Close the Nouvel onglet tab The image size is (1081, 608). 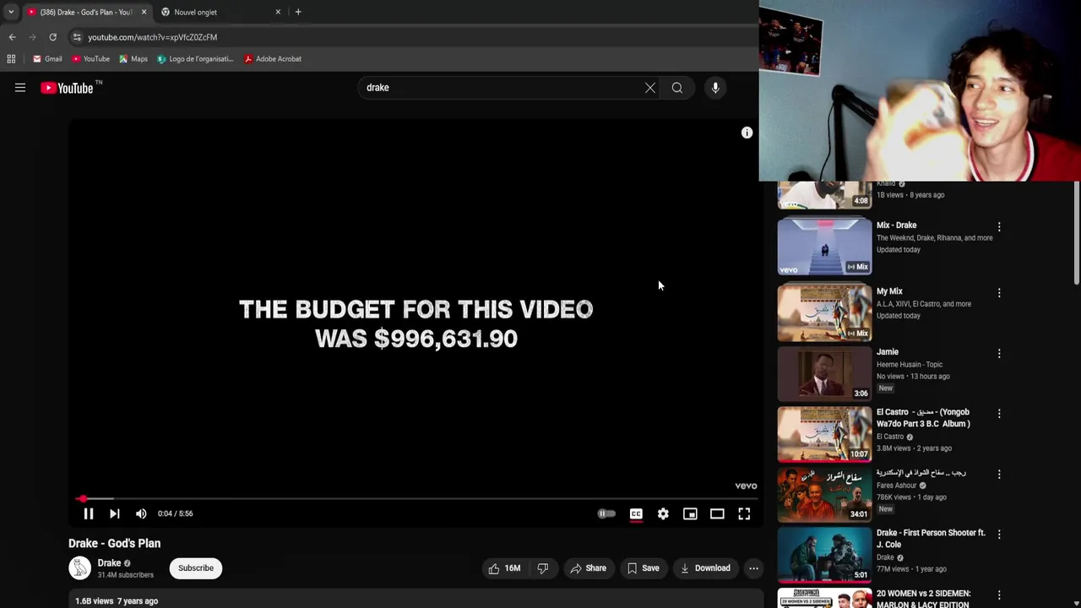click(278, 12)
